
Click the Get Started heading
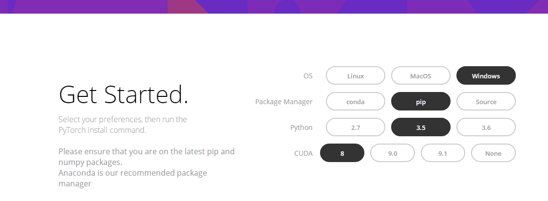(x=123, y=94)
